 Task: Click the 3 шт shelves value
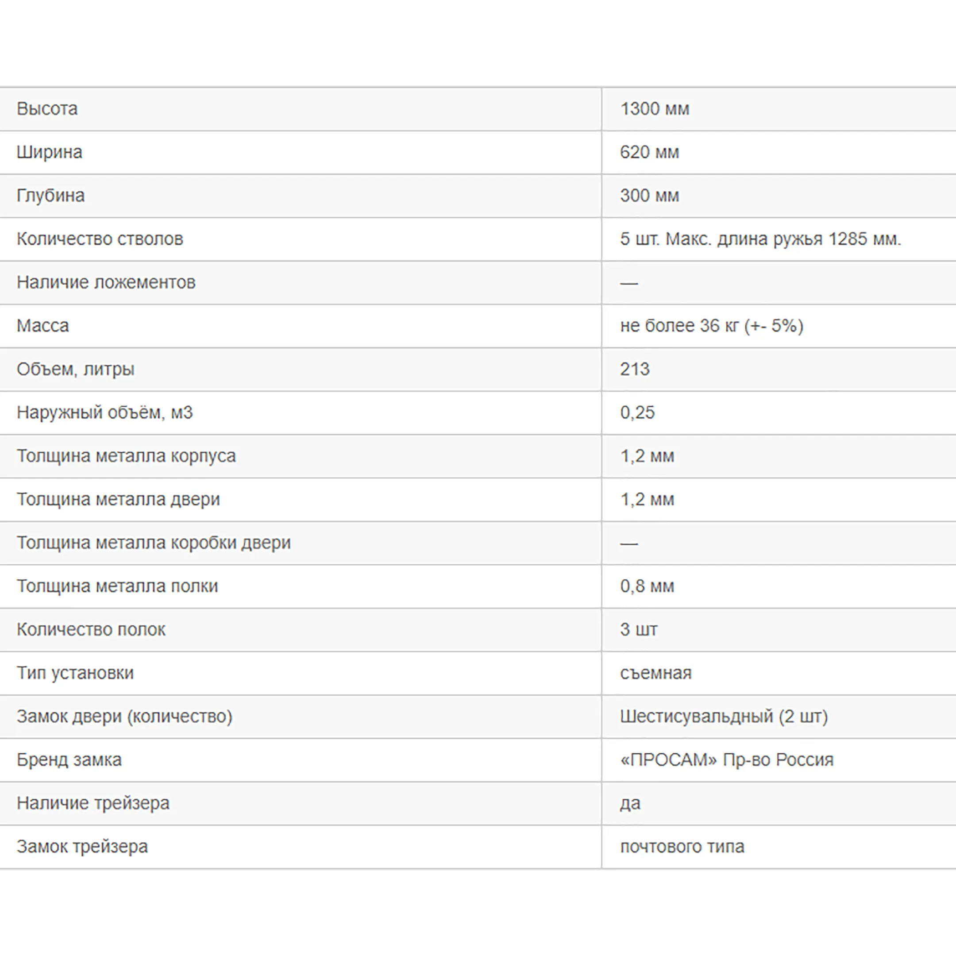(x=638, y=629)
